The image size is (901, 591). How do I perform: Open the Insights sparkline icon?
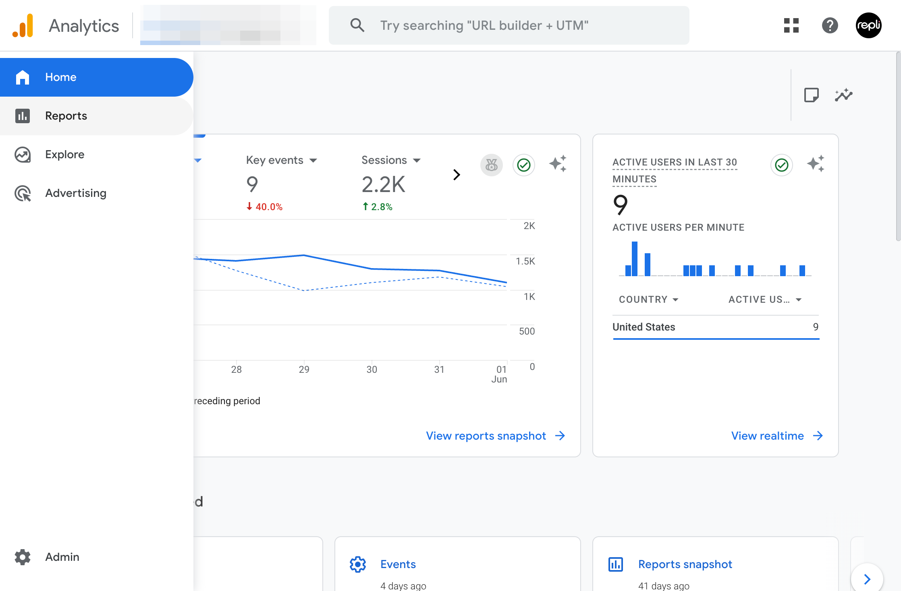pos(843,95)
